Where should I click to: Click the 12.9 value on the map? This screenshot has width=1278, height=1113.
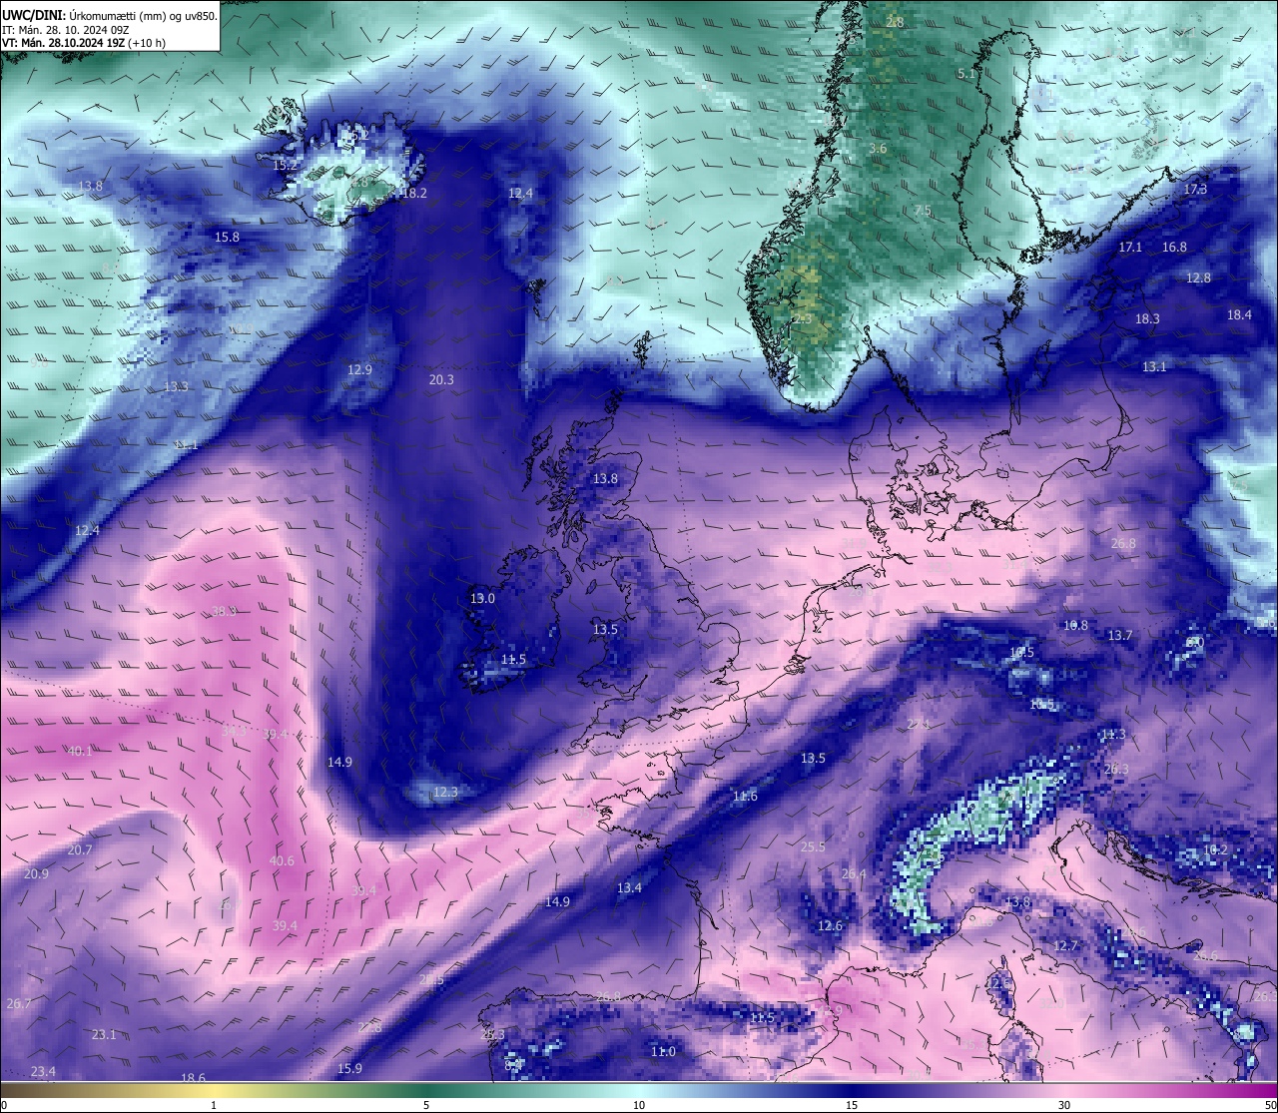click(x=359, y=369)
